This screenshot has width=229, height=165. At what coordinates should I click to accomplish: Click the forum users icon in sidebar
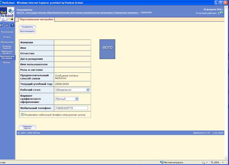coord(7,26)
